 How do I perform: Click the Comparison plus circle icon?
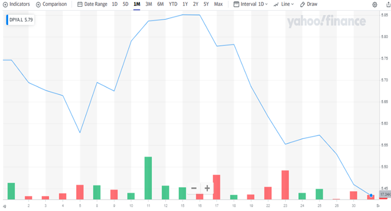(x=38, y=5)
